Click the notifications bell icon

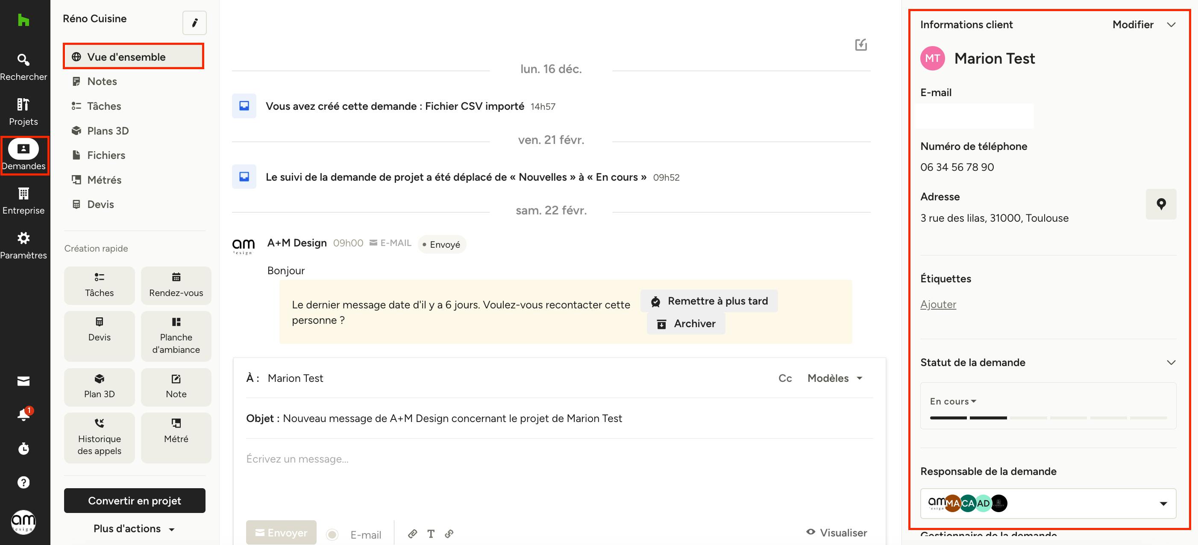tap(23, 414)
